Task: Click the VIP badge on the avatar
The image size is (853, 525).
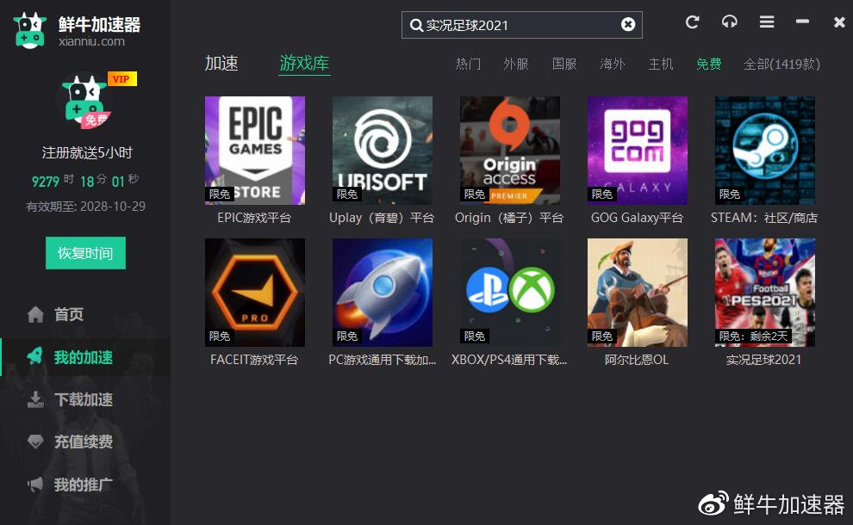Action: point(120,78)
